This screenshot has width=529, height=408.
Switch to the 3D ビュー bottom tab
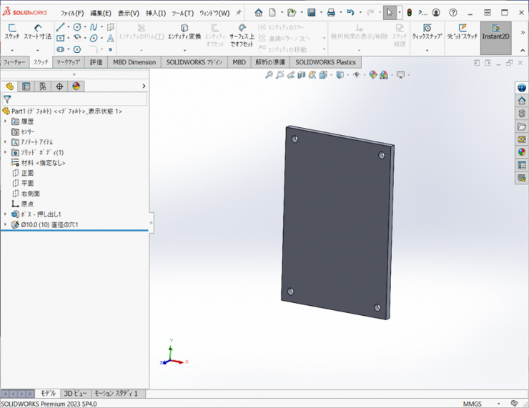pyautogui.click(x=75, y=394)
